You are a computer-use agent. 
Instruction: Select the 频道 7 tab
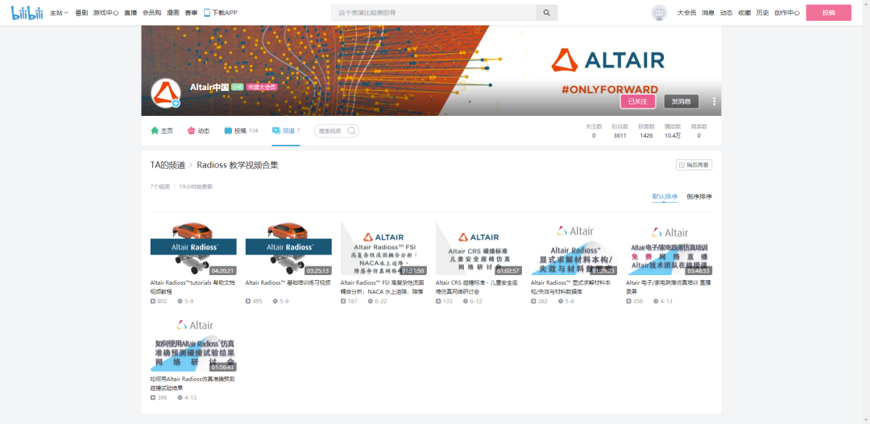click(286, 131)
